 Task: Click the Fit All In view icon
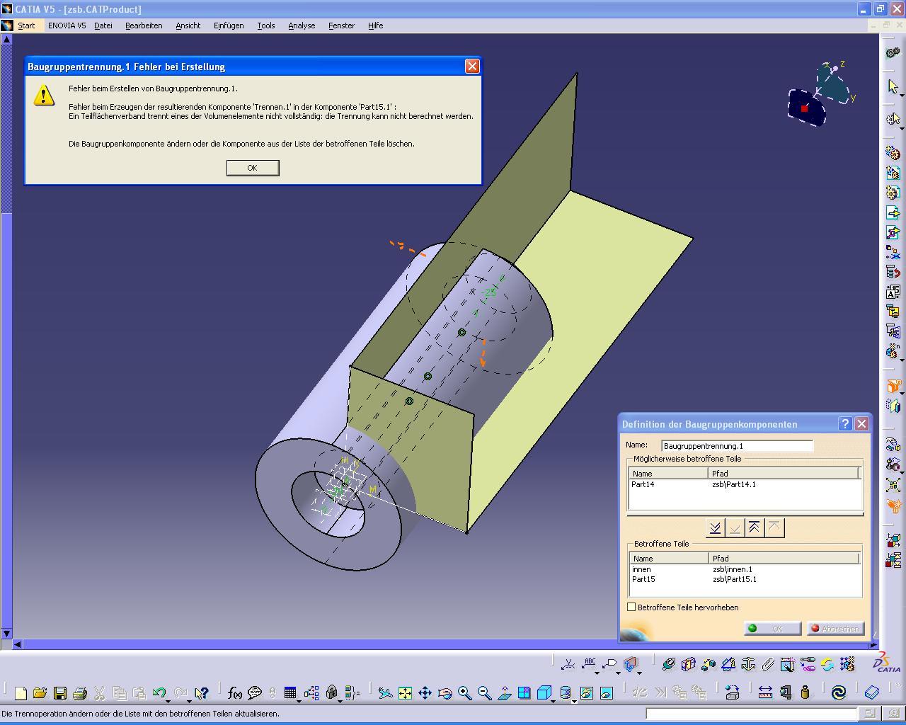tap(405, 693)
